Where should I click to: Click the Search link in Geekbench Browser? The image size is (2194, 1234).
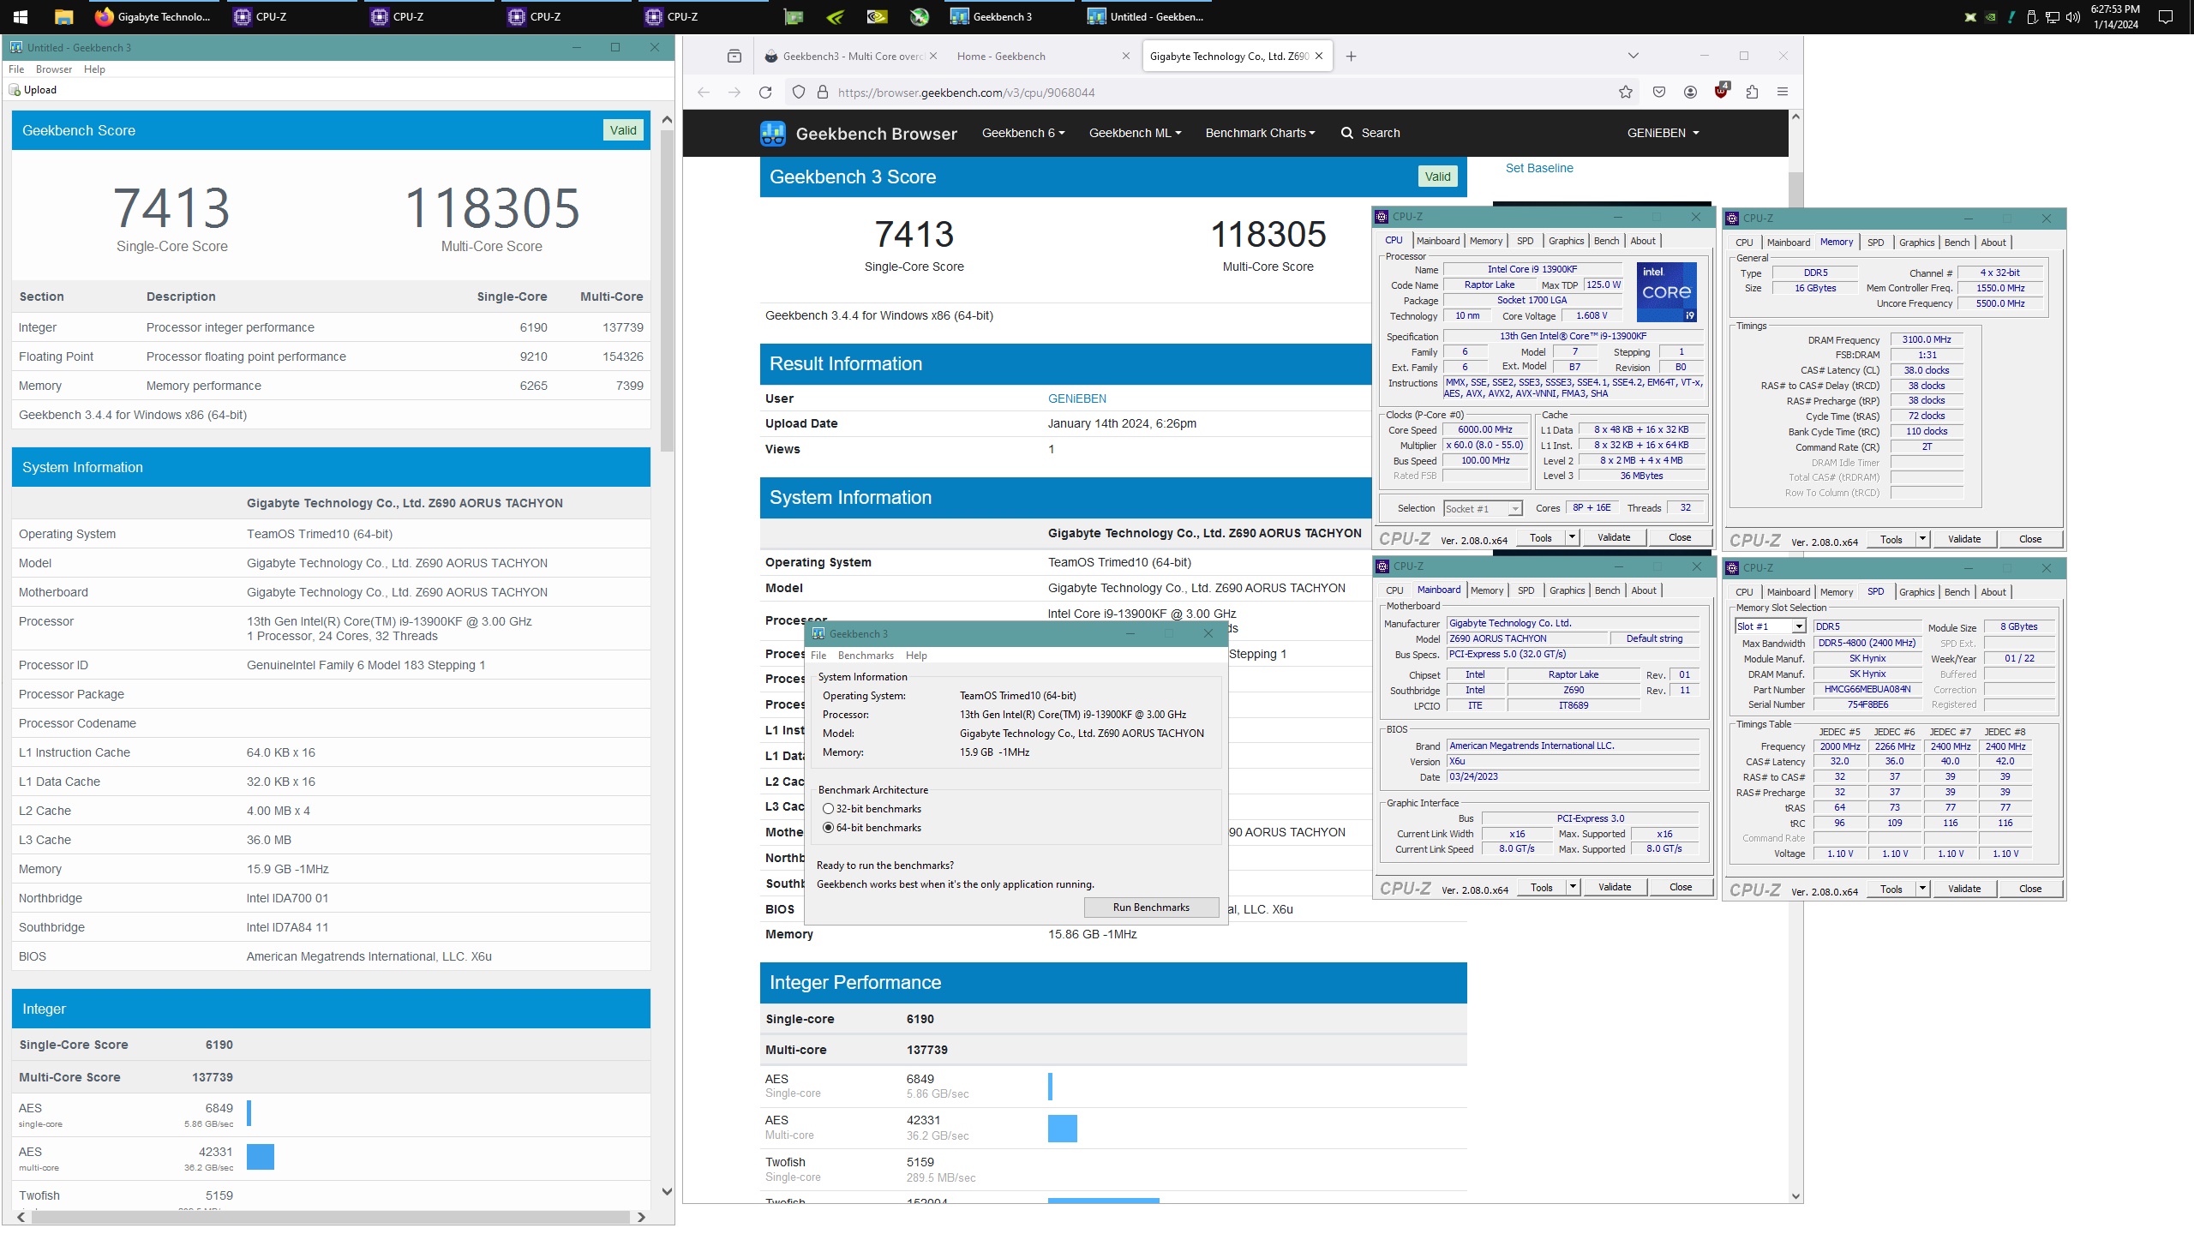tap(1370, 133)
